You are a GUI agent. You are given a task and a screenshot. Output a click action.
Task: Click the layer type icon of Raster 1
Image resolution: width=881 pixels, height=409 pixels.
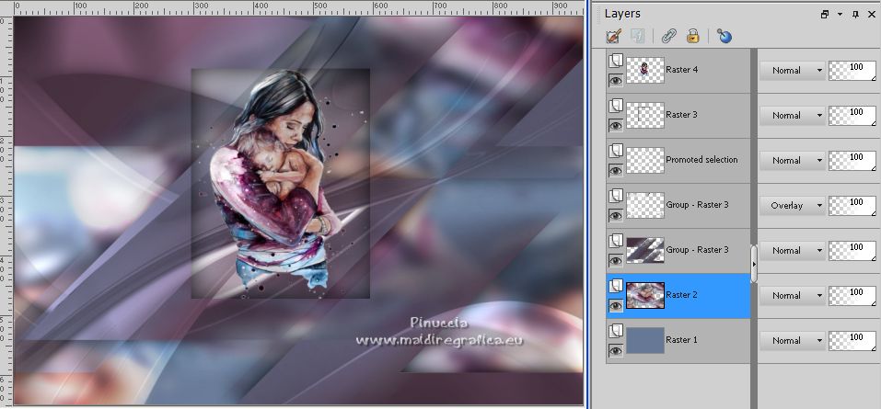[616, 331]
